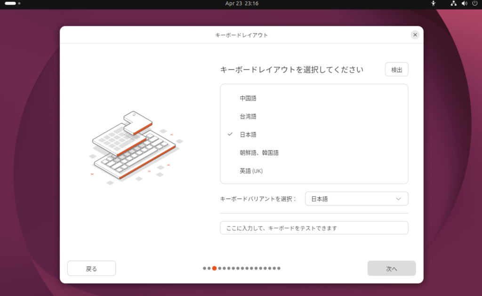Image resolution: width=482 pixels, height=296 pixels.
Task: Click the keyboard test input field
Action: pyautogui.click(x=314, y=228)
